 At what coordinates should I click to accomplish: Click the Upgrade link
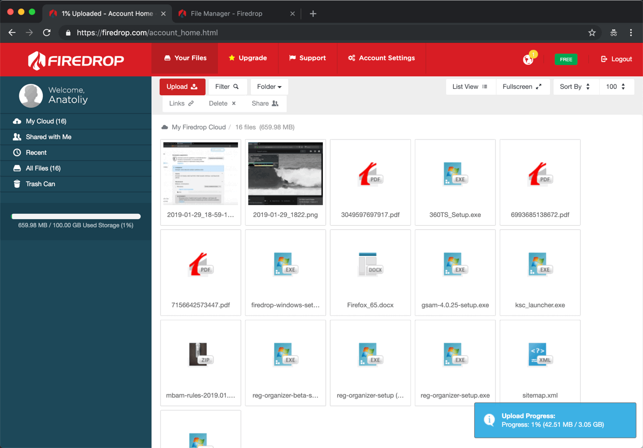coord(248,57)
